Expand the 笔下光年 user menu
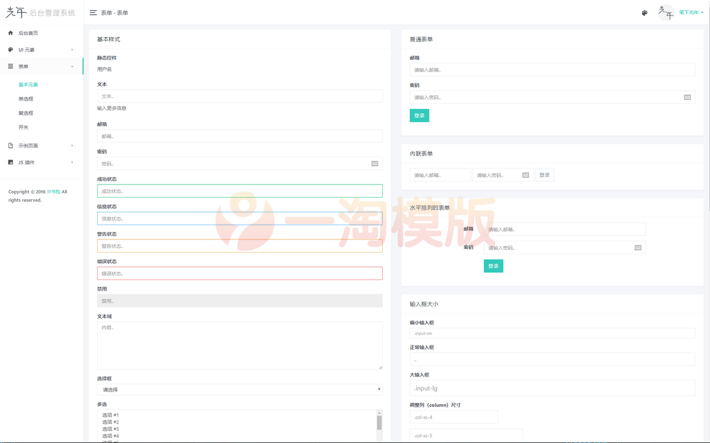This screenshot has height=443, width=710. [x=688, y=12]
